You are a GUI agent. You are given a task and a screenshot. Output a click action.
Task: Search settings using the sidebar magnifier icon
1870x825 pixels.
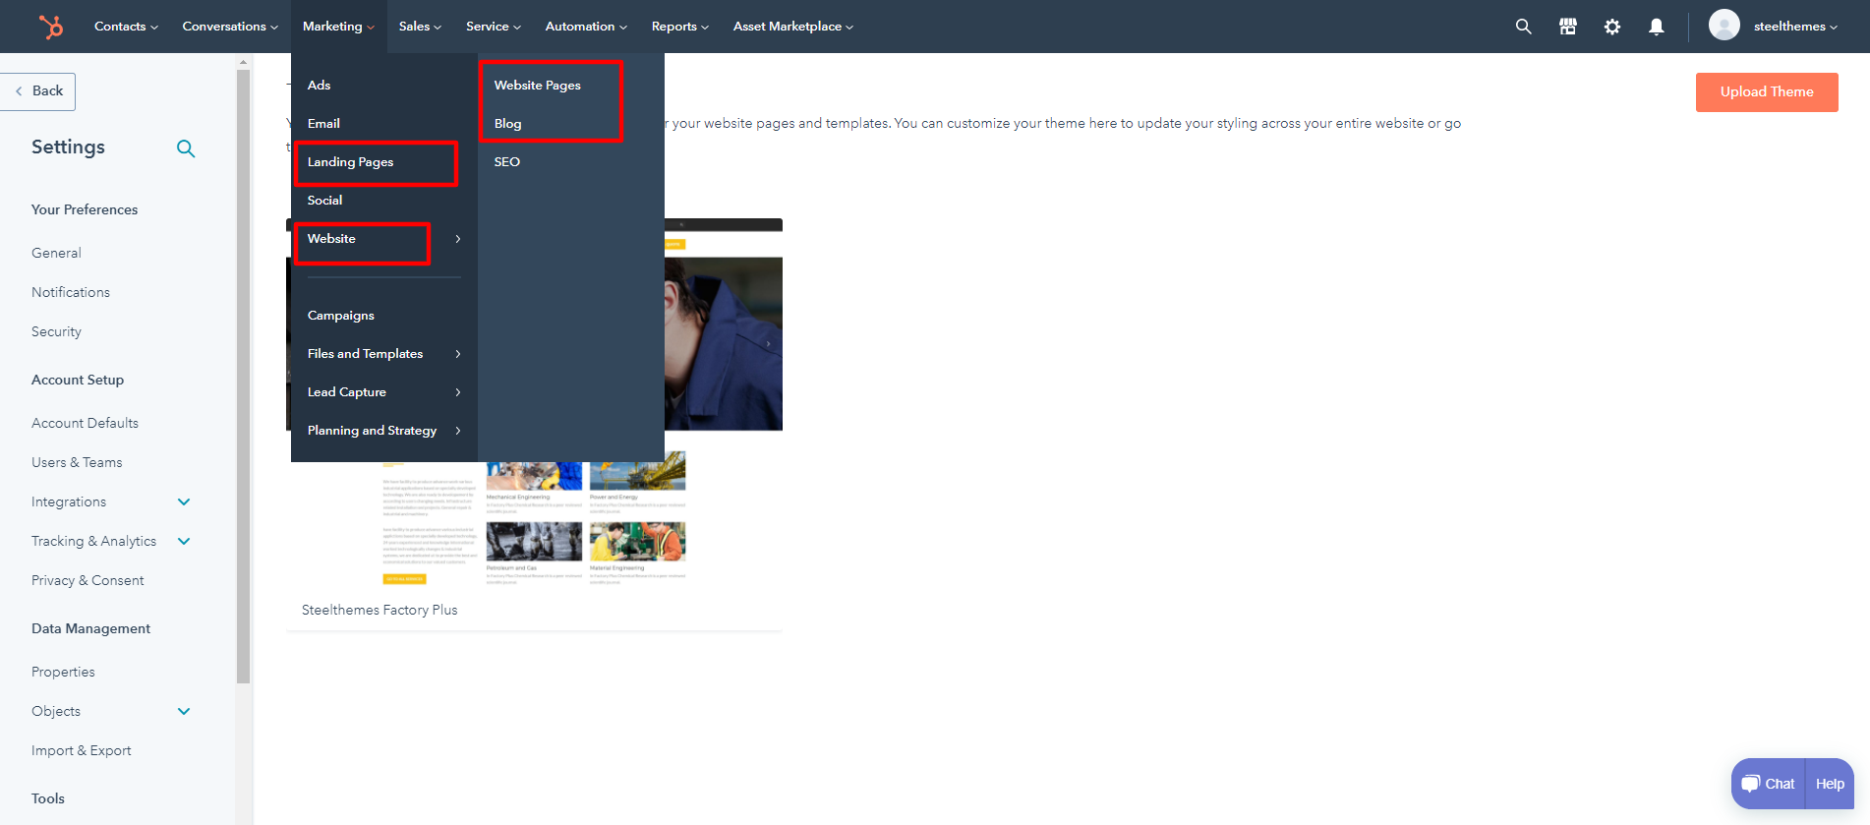click(185, 148)
